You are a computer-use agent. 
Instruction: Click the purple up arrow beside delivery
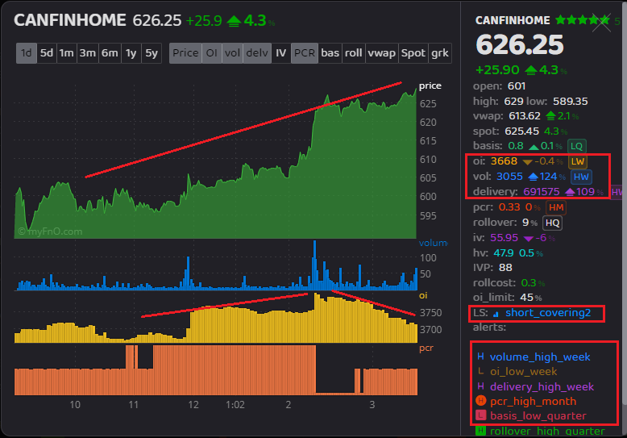click(570, 192)
